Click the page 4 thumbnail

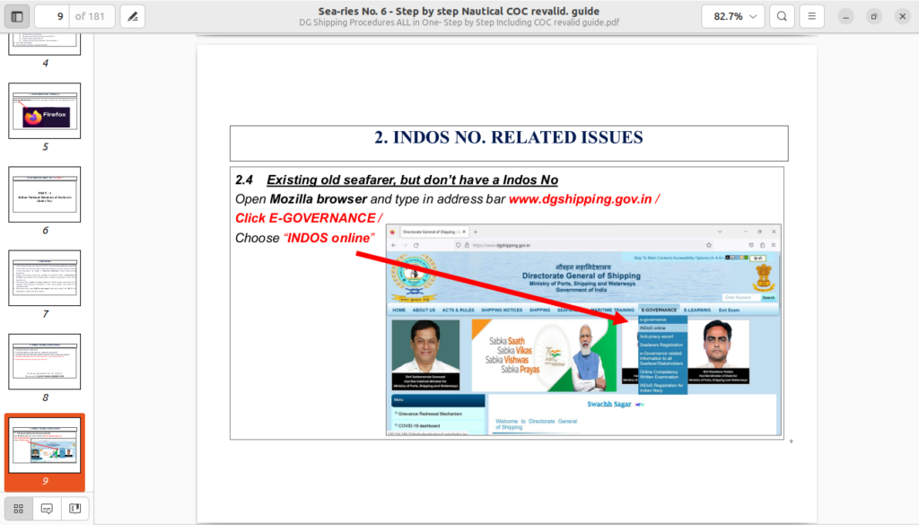[x=45, y=40]
